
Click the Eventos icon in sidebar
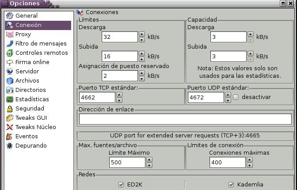pyautogui.click(x=9, y=137)
